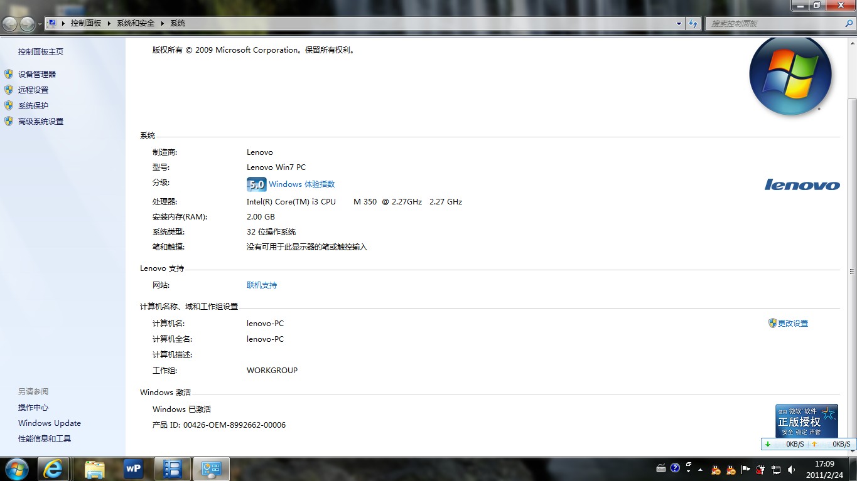
Task: Open Device Manager (设备管理器) in sidebar
Action: 37,74
